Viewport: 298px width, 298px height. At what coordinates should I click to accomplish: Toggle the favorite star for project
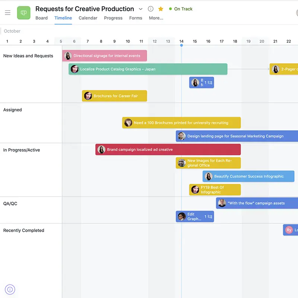click(x=161, y=9)
